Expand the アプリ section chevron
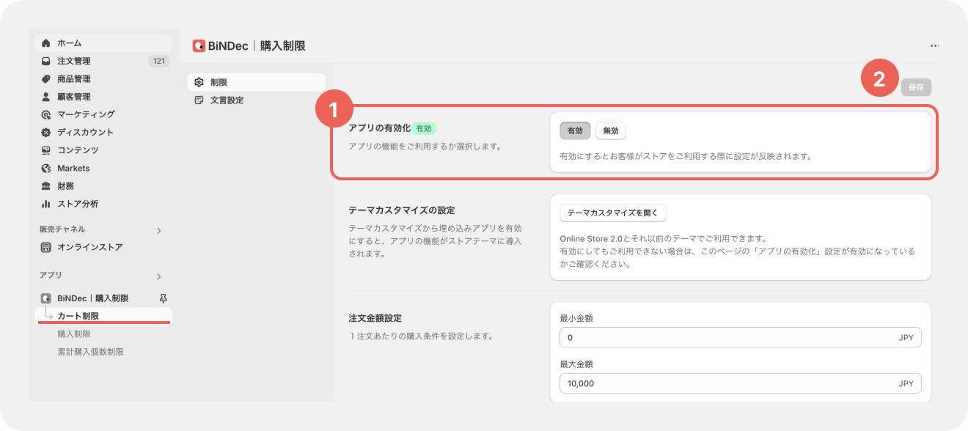This screenshot has width=968, height=431. pyautogui.click(x=159, y=276)
